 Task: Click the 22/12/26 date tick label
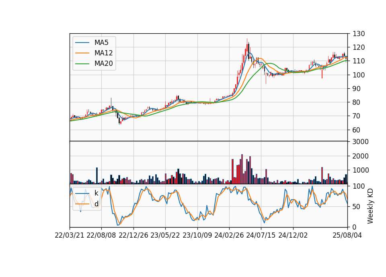click(133, 236)
